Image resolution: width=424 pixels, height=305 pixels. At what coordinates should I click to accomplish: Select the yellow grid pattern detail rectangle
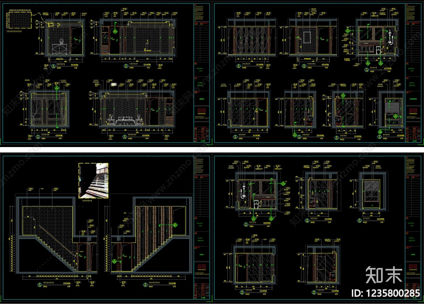[19, 20]
